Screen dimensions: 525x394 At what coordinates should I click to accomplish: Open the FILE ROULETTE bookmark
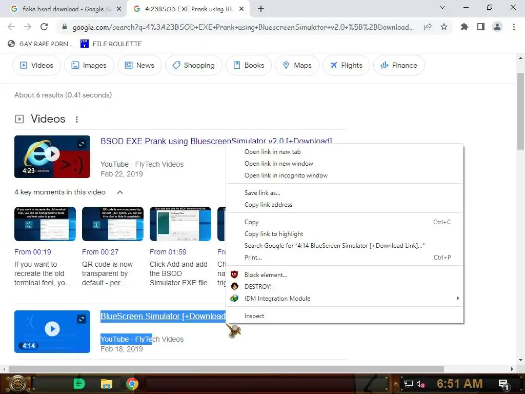click(x=111, y=44)
